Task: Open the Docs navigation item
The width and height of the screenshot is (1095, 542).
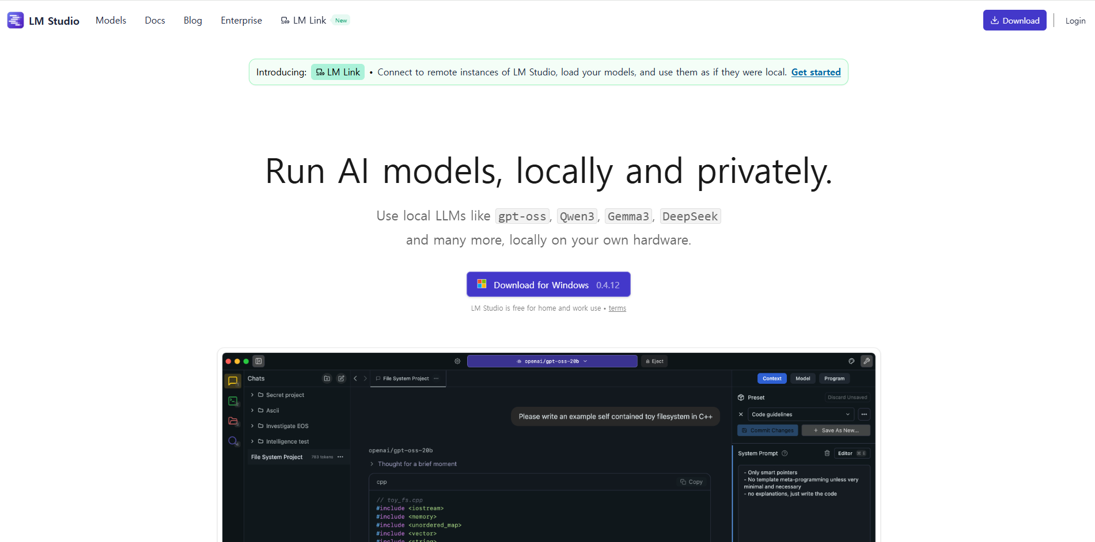Action: coord(155,20)
